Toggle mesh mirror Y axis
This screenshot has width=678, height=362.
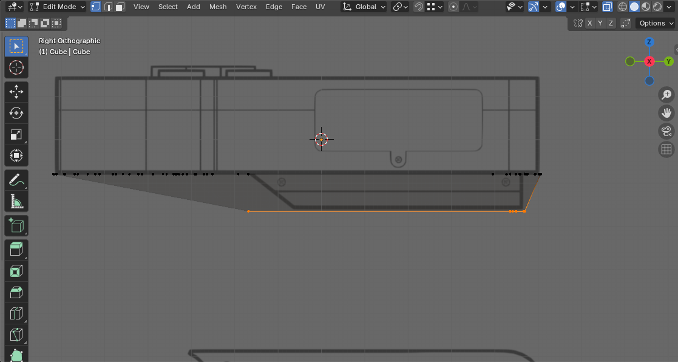(600, 23)
